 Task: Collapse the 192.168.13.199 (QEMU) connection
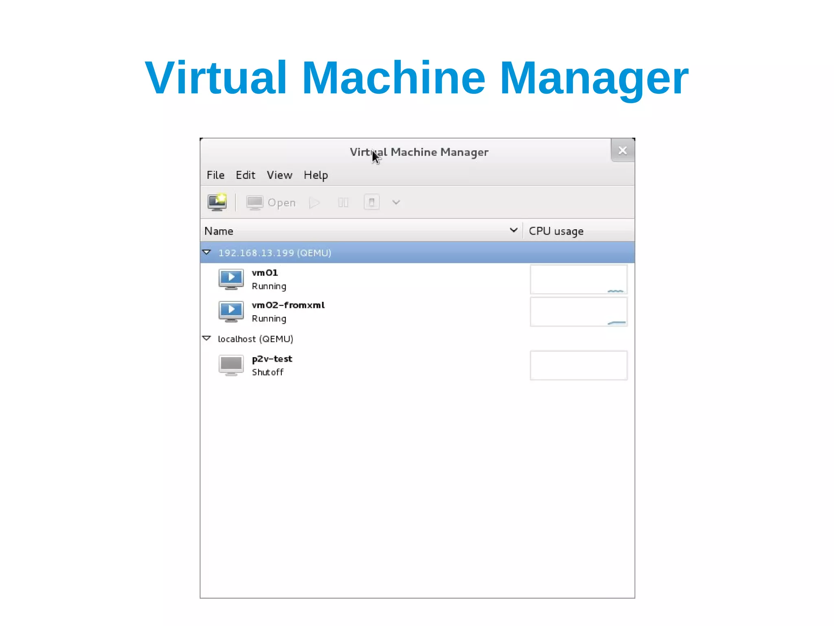207,253
